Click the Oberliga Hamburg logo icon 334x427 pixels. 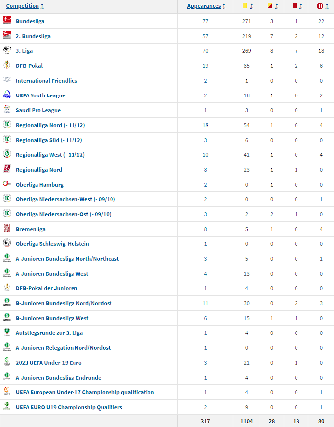pos(7,184)
